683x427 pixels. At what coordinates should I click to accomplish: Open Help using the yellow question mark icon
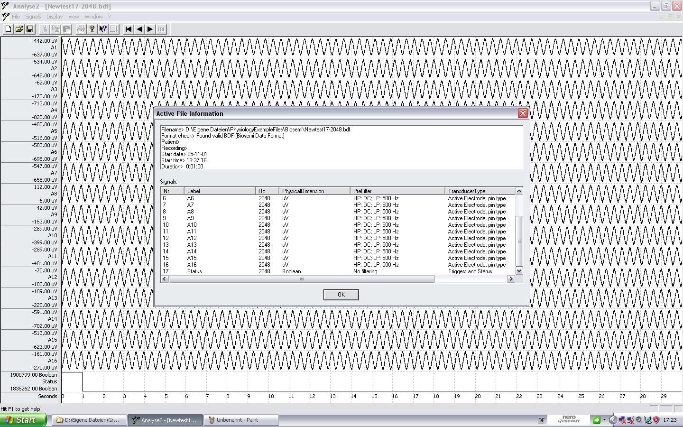pos(92,29)
